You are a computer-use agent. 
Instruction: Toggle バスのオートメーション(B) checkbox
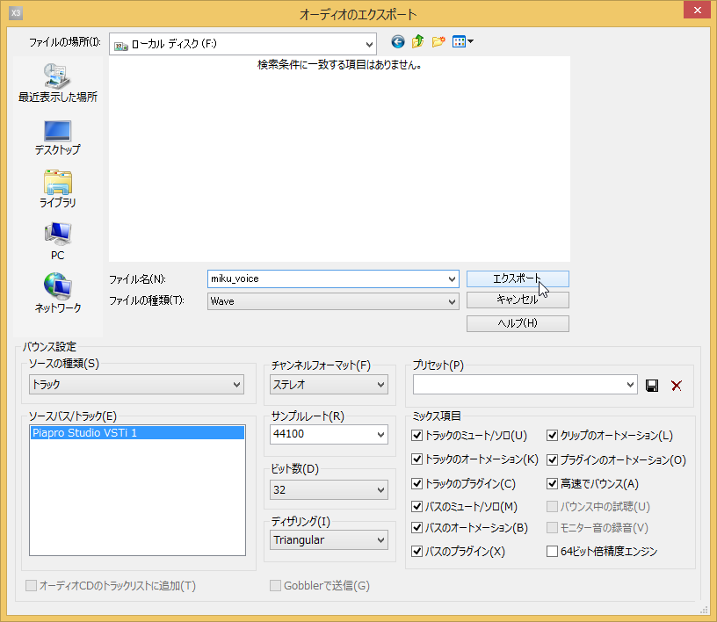pyautogui.click(x=416, y=528)
